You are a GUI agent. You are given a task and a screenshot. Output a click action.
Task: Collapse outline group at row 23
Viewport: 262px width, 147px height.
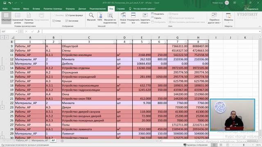pyautogui.click(x=2, y=107)
